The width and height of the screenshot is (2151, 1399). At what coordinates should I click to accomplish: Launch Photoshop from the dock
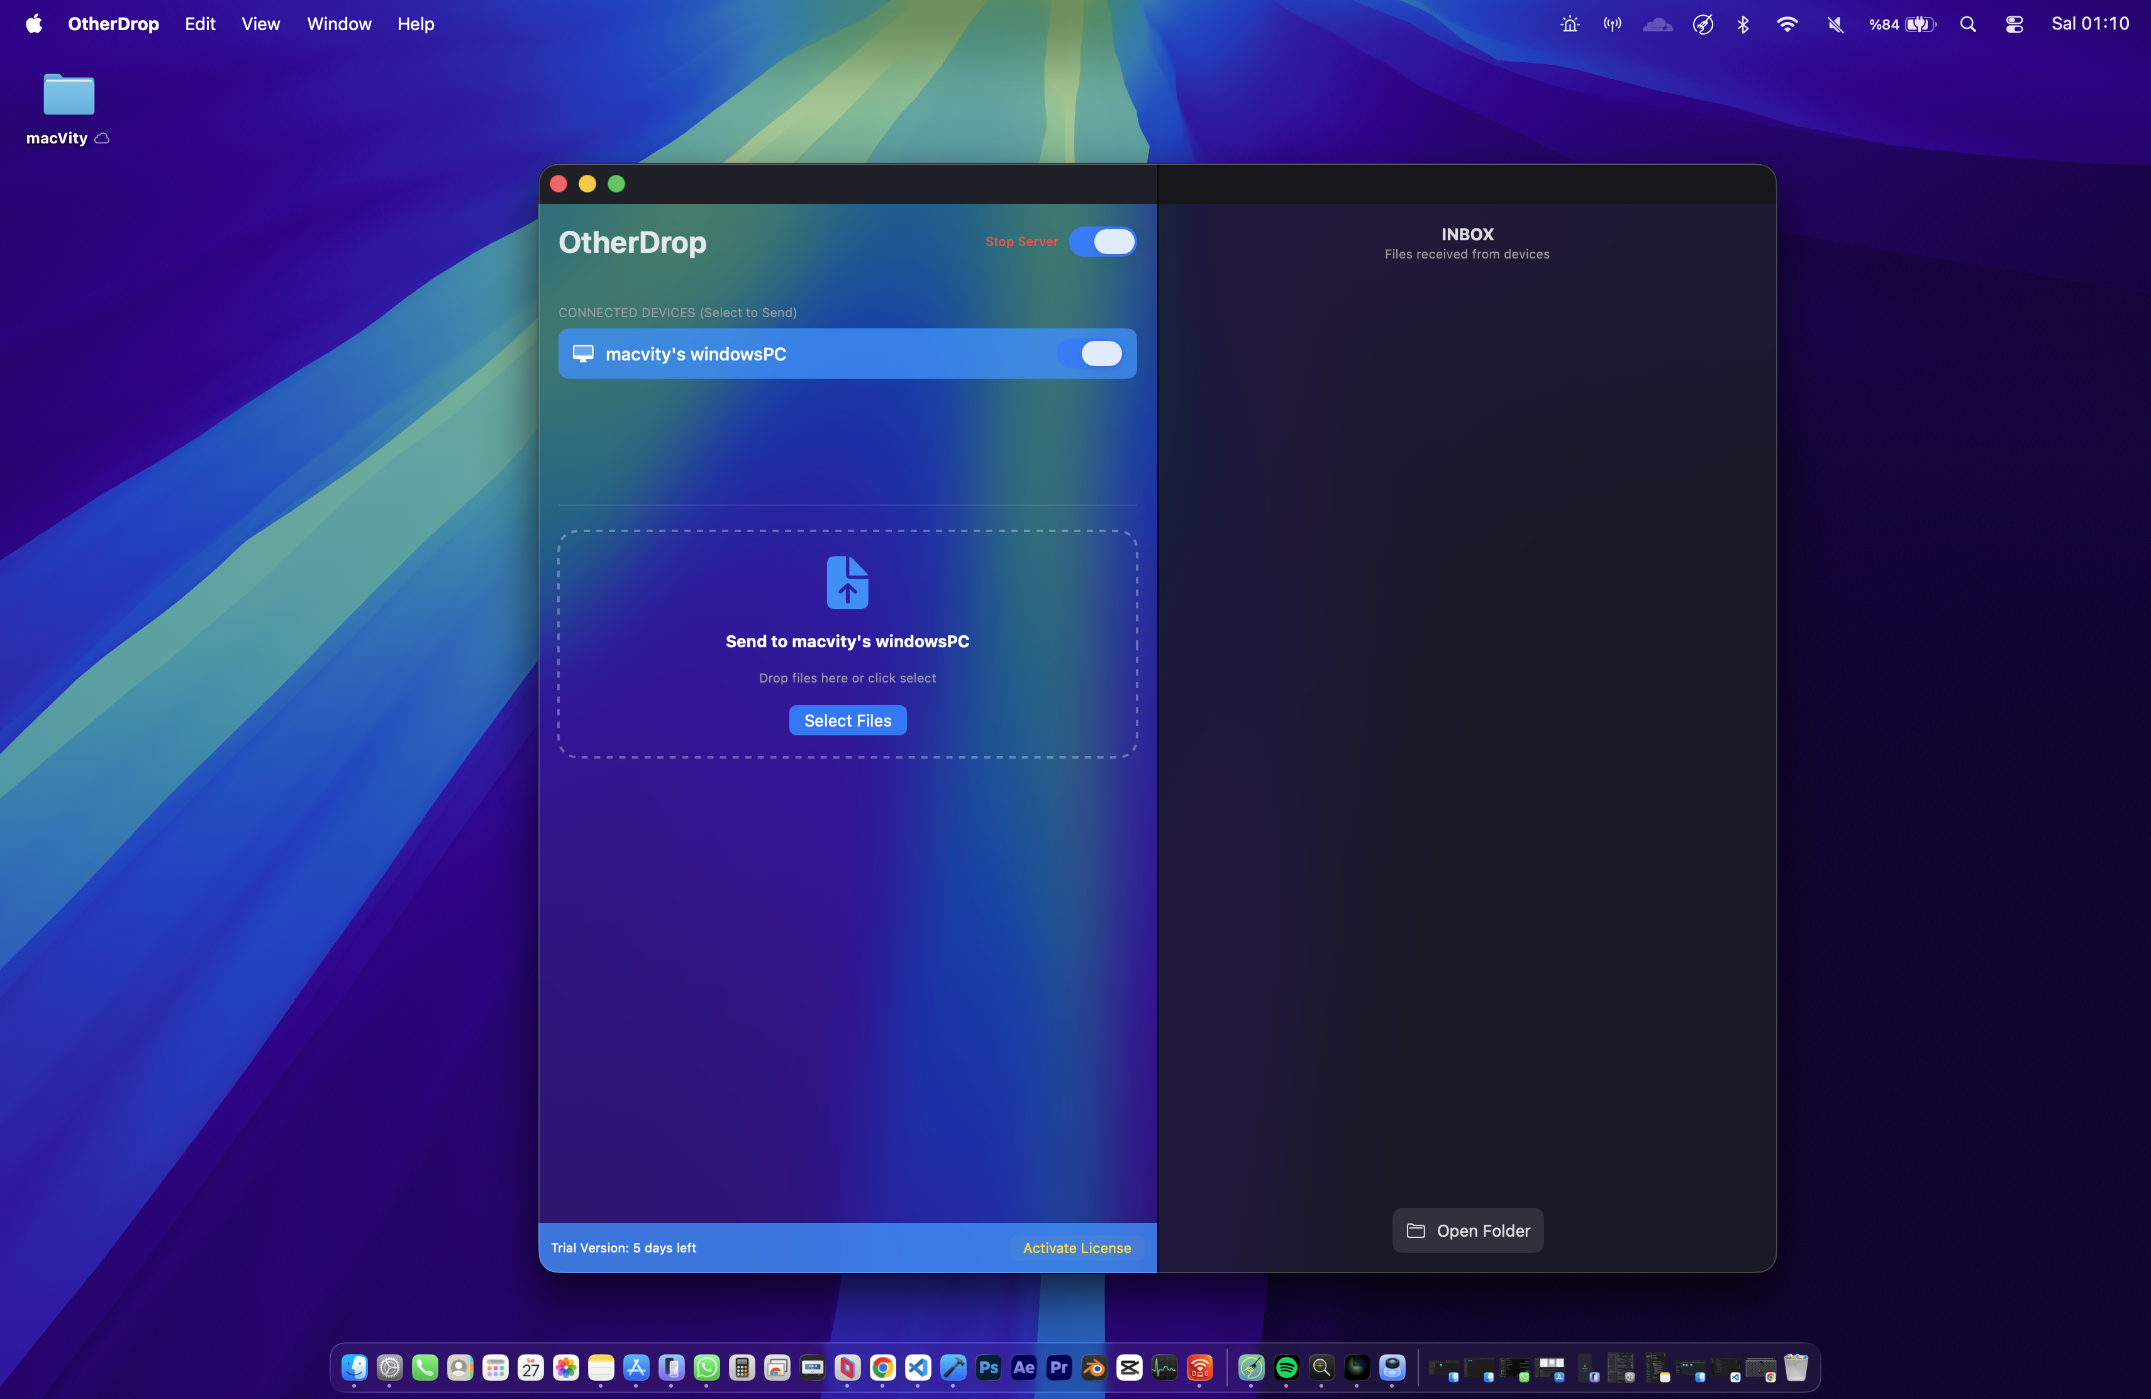click(x=989, y=1368)
